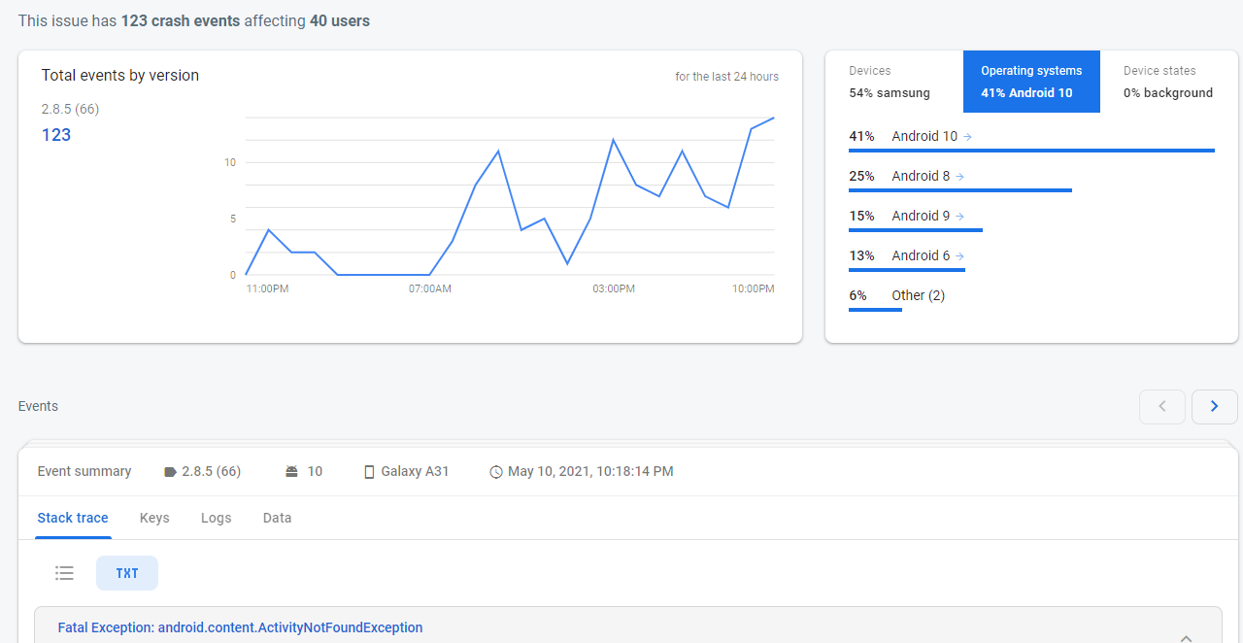
Task: Click the Total events by version heading
Action: coord(120,76)
